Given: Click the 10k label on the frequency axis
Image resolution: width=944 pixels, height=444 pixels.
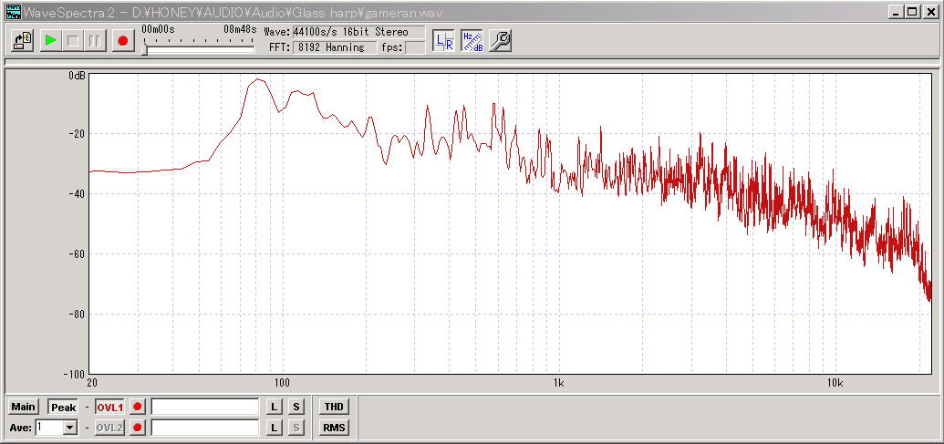Looking at the screenshot, I should point(834,383).
